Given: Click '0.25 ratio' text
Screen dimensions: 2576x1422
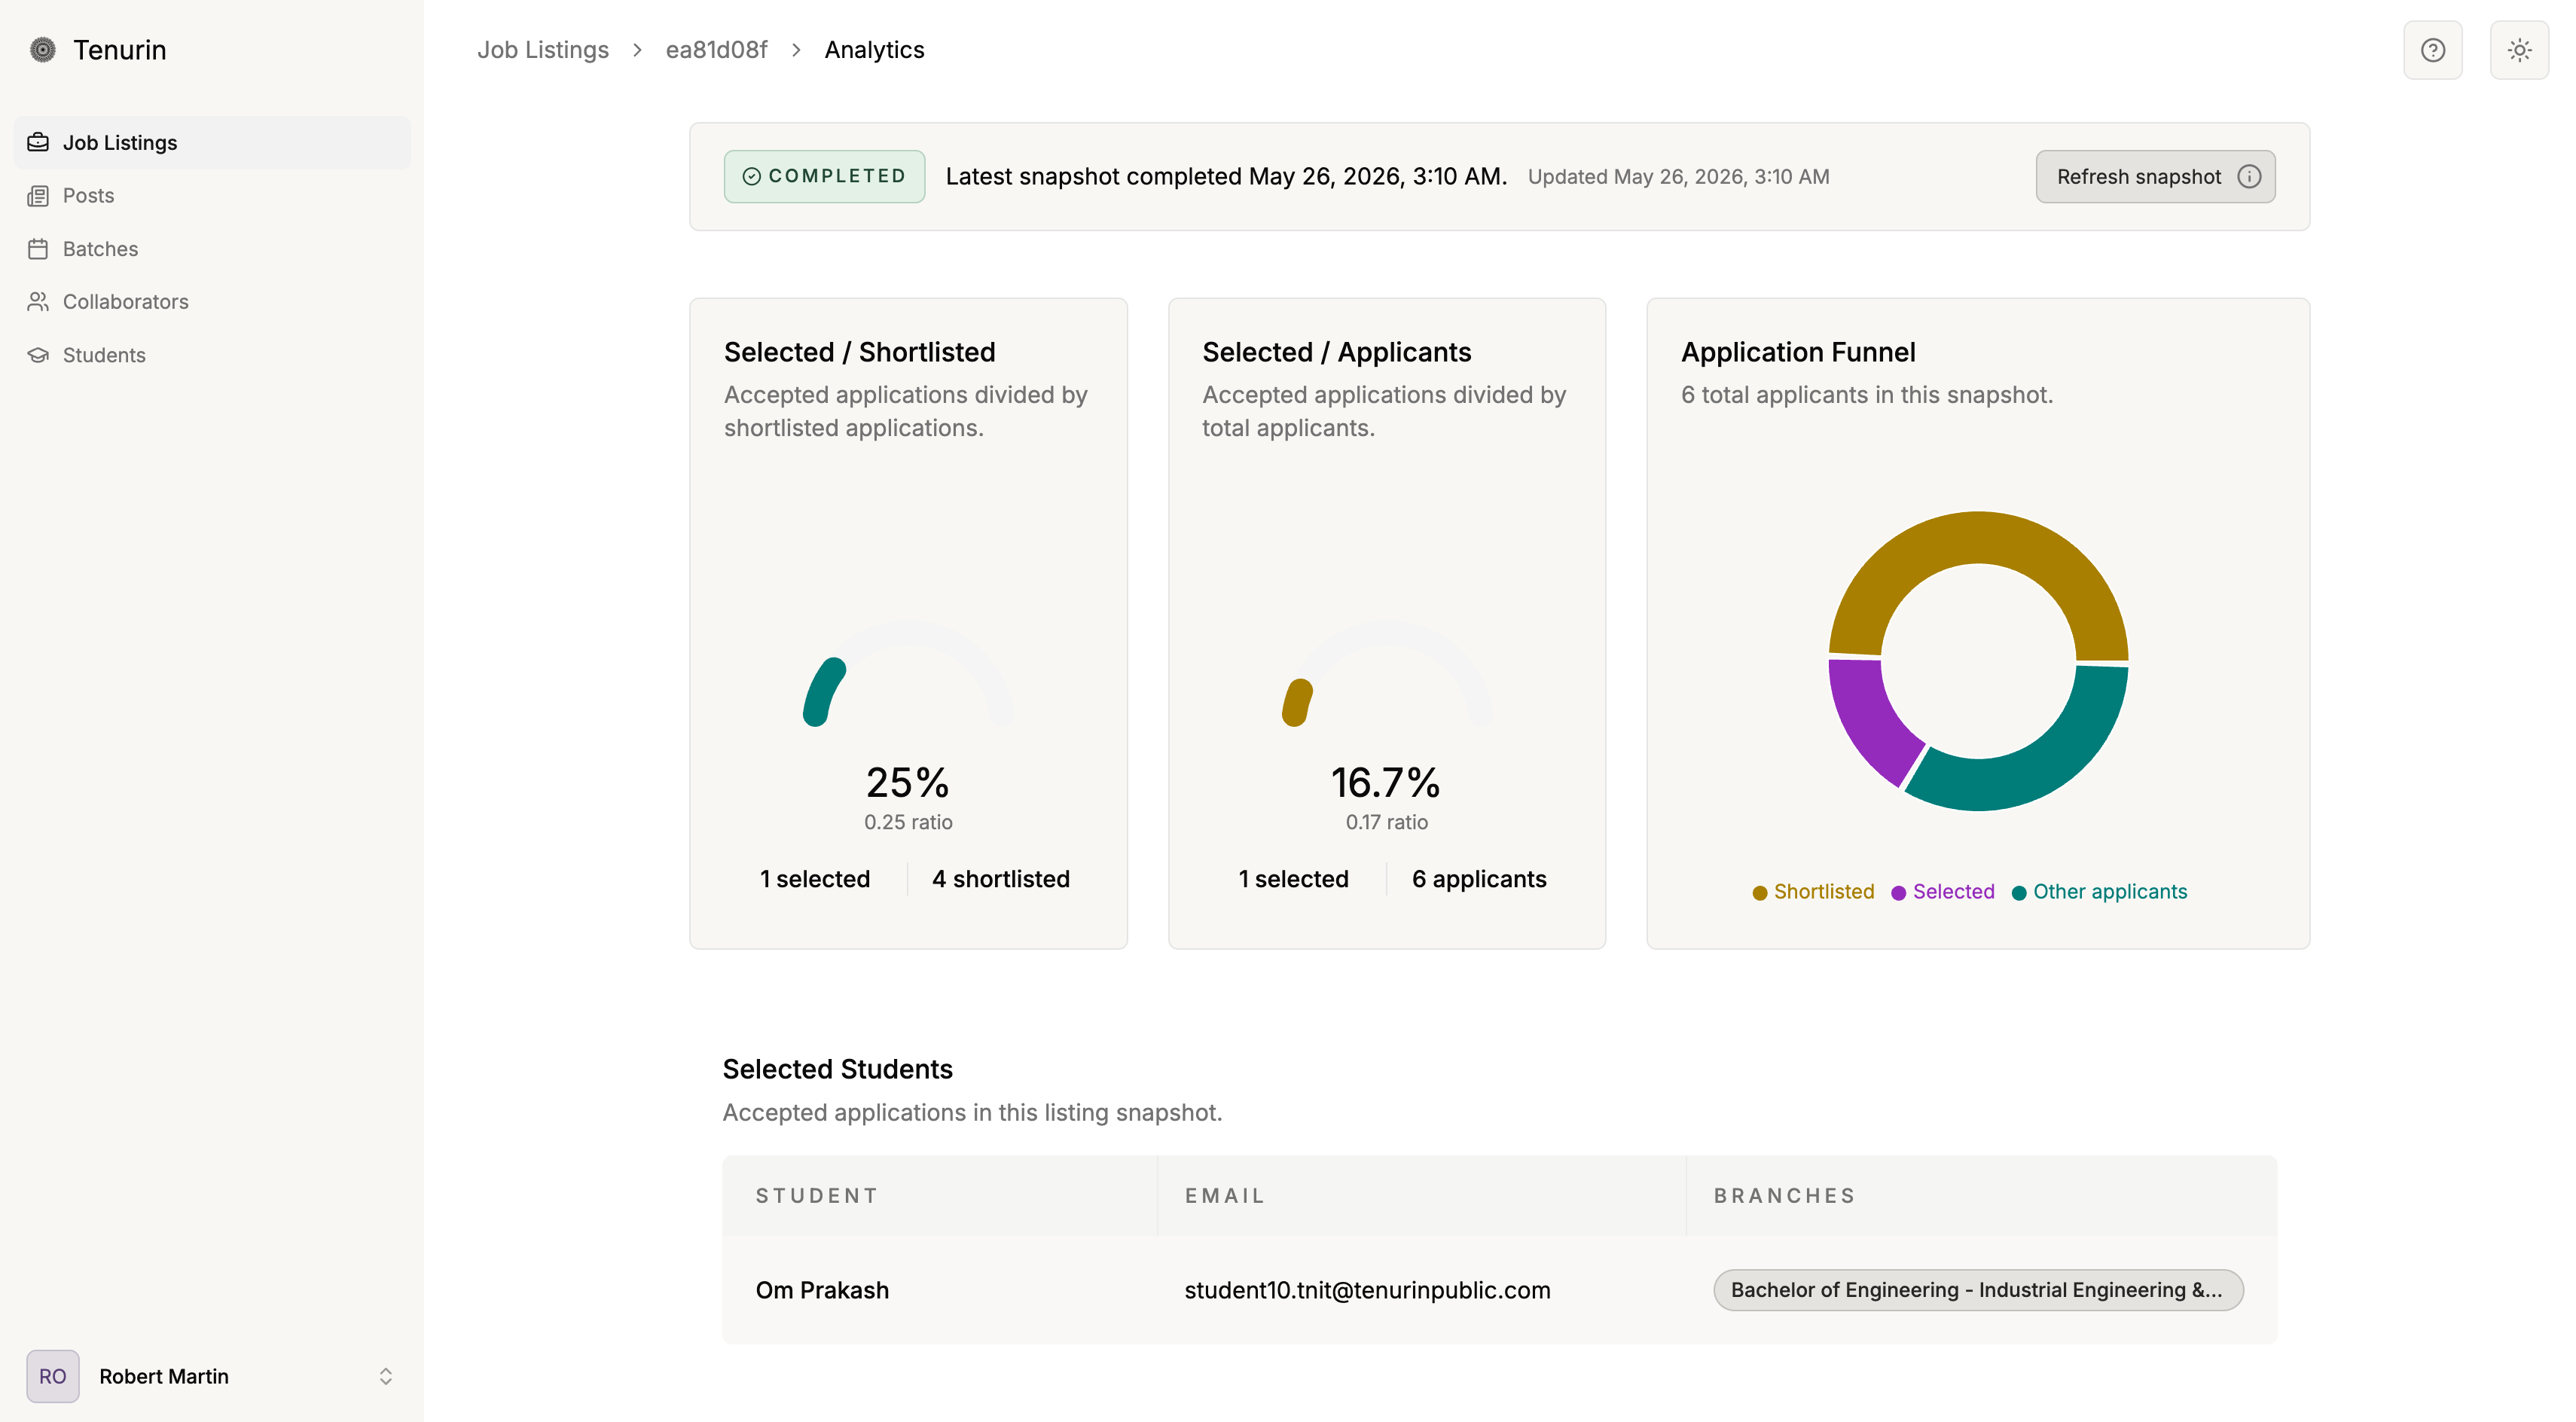Looking at the screenshot, I should (908, 822).
